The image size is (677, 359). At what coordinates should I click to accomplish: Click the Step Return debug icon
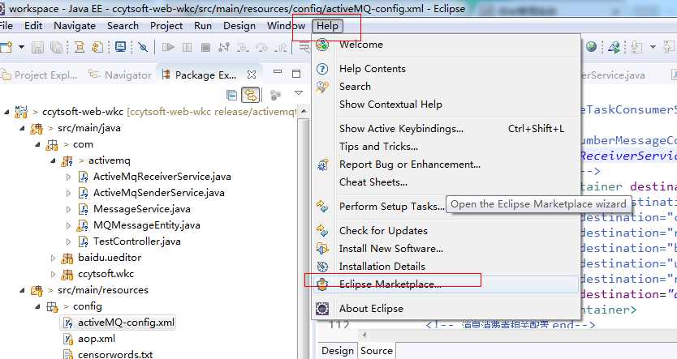(x=281, y=47)
